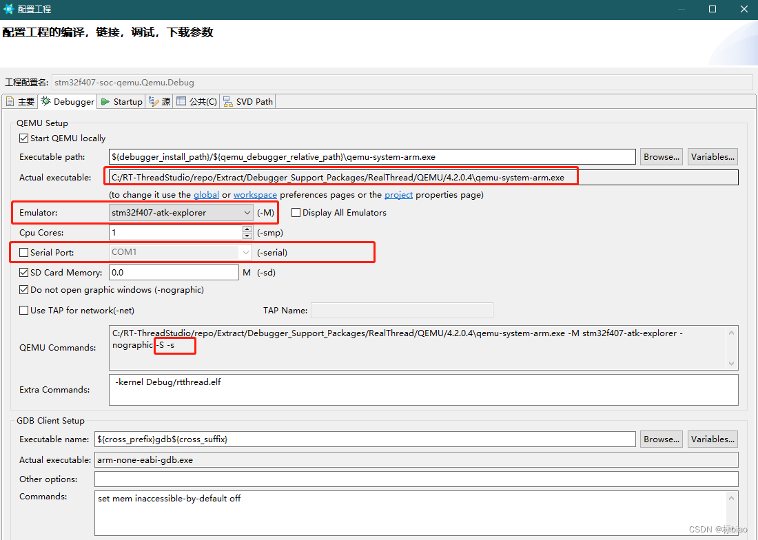Decrease CPU Cores with the down stepper
Viewport: 758px width, 540px height.
click(x=247, y=236)
